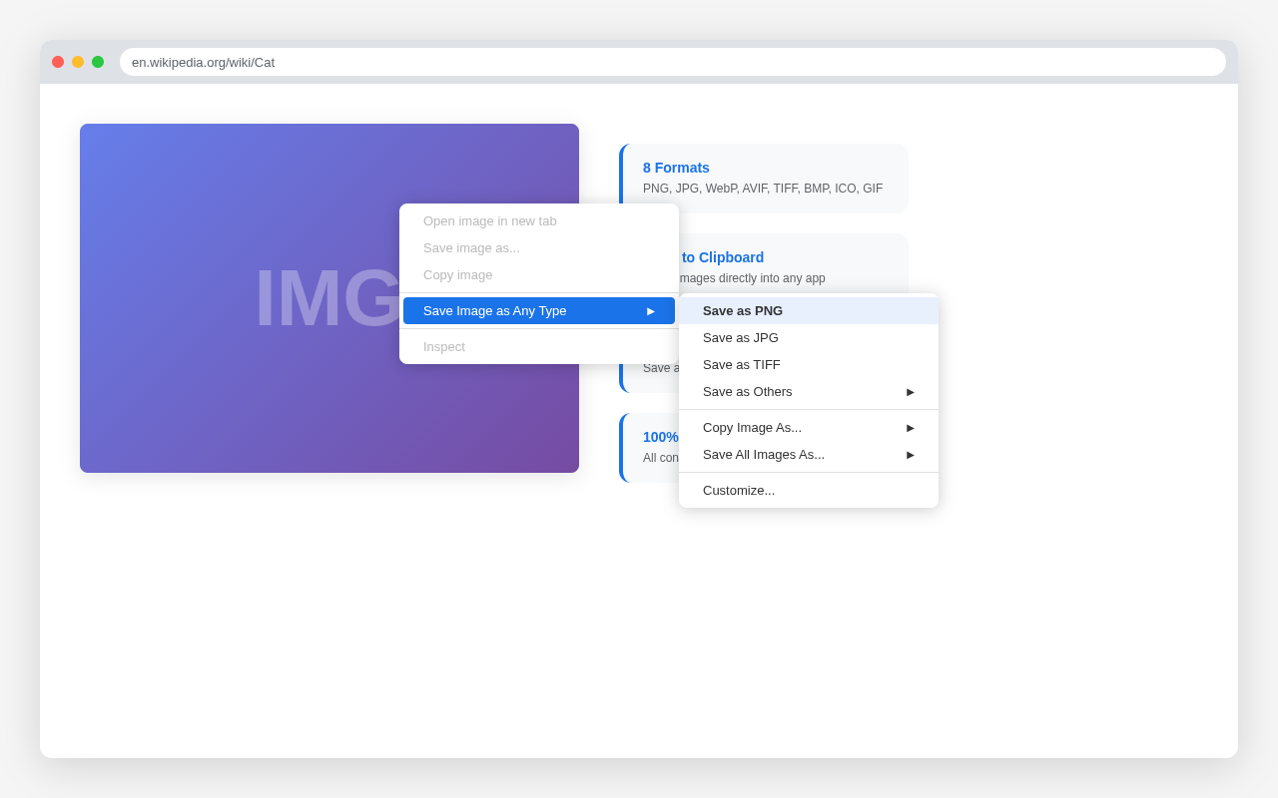Expand Copy Image As... submenu arrow
Image resolution: width=1278 pixels, height=798 pixels.
click(910, 427)
